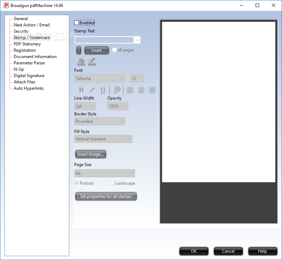Tick the Enabled checkbox
This screenshot has width=282, height=260.
(76, 23)
